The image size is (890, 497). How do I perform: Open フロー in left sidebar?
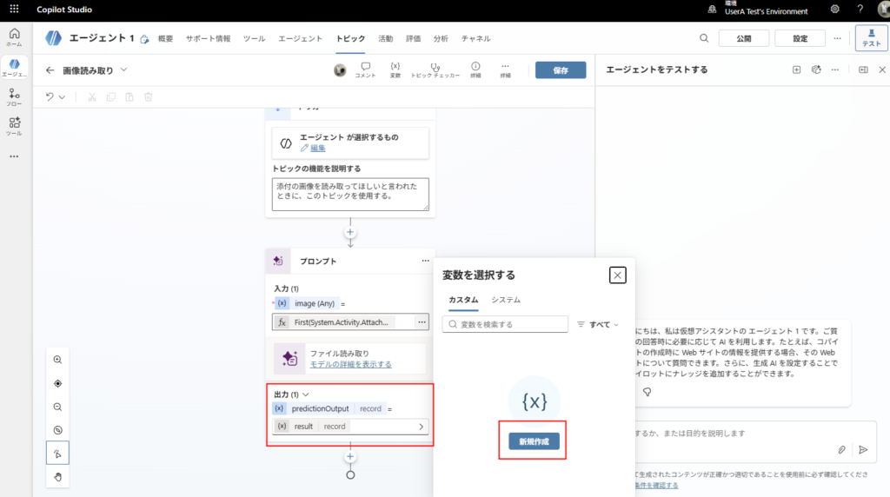click(x=14, y=96)
